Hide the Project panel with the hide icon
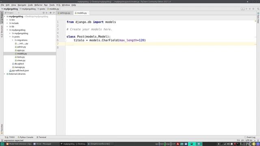 (54, 13)
